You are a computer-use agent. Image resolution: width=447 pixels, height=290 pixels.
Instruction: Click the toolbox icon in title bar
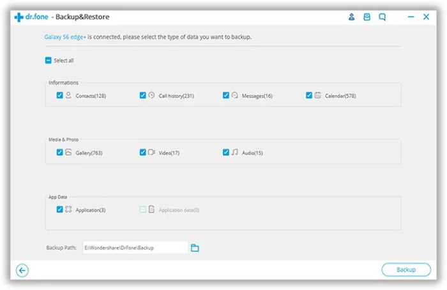coord(367,18)
